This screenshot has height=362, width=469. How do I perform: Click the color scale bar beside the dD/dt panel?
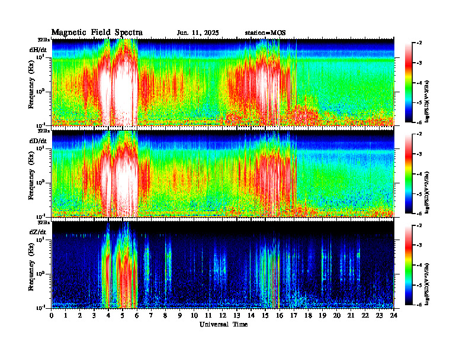[408, 174]
